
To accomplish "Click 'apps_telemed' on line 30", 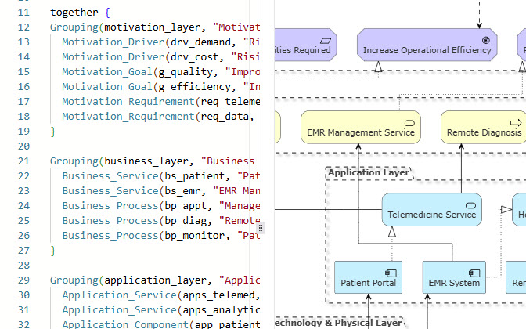I will (x=218, y=295).
